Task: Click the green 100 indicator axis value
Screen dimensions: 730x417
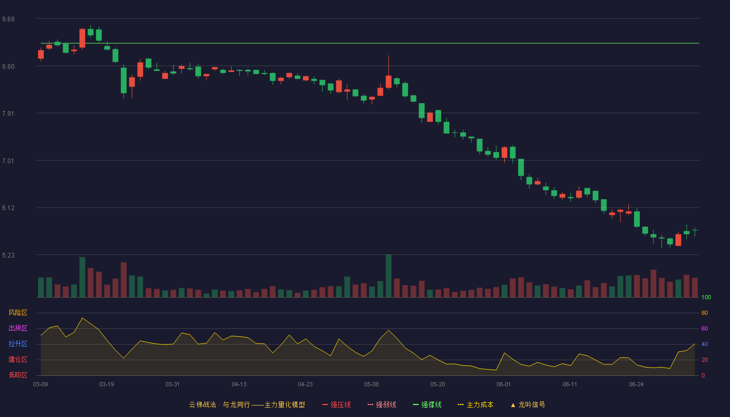Action: pyautogui.click(x=706, y=297)
